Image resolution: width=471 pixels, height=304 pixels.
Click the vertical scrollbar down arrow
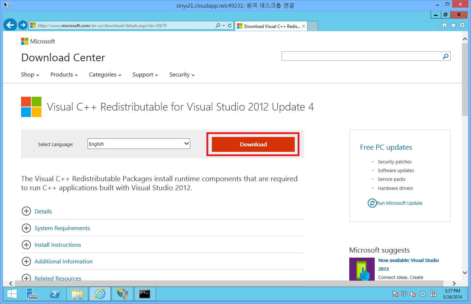pyautogui.click(x=465, y=272)
